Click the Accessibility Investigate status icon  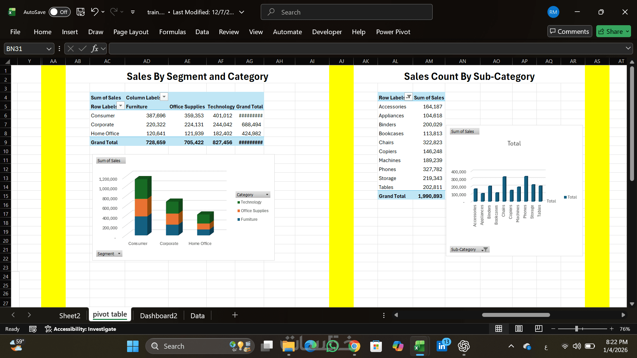48,329
